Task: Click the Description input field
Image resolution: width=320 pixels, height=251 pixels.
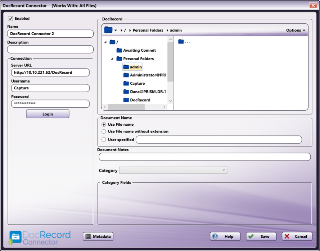Action: 50,49
